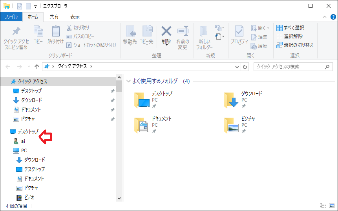Open the File (ファイル) menu tab

(x=11, y=17)
